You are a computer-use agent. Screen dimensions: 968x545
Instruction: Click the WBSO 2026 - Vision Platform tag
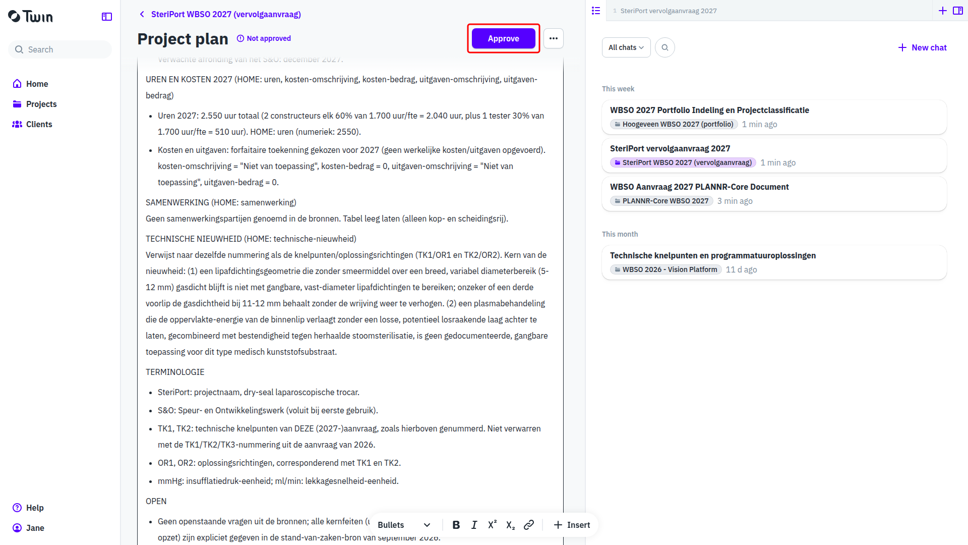tap(666, 269)
